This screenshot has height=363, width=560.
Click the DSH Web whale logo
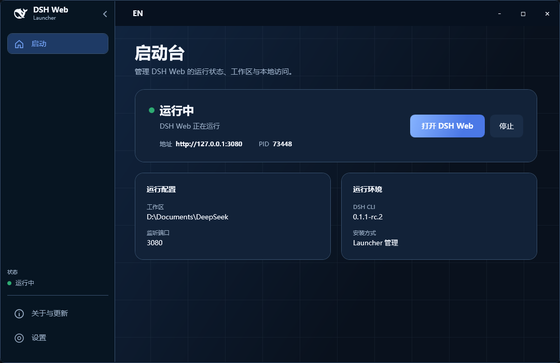tap(20, 13)
